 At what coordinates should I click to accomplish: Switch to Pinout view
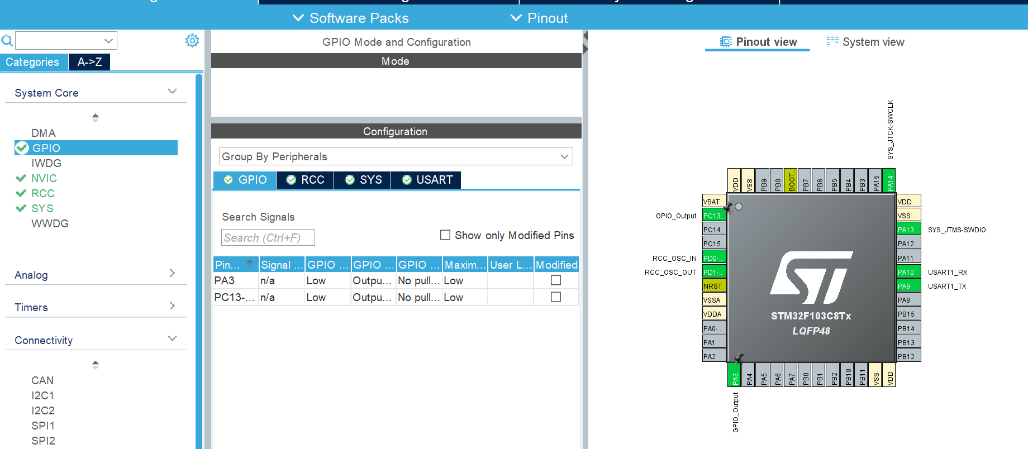pyautogui.click(x=758, y=42)
